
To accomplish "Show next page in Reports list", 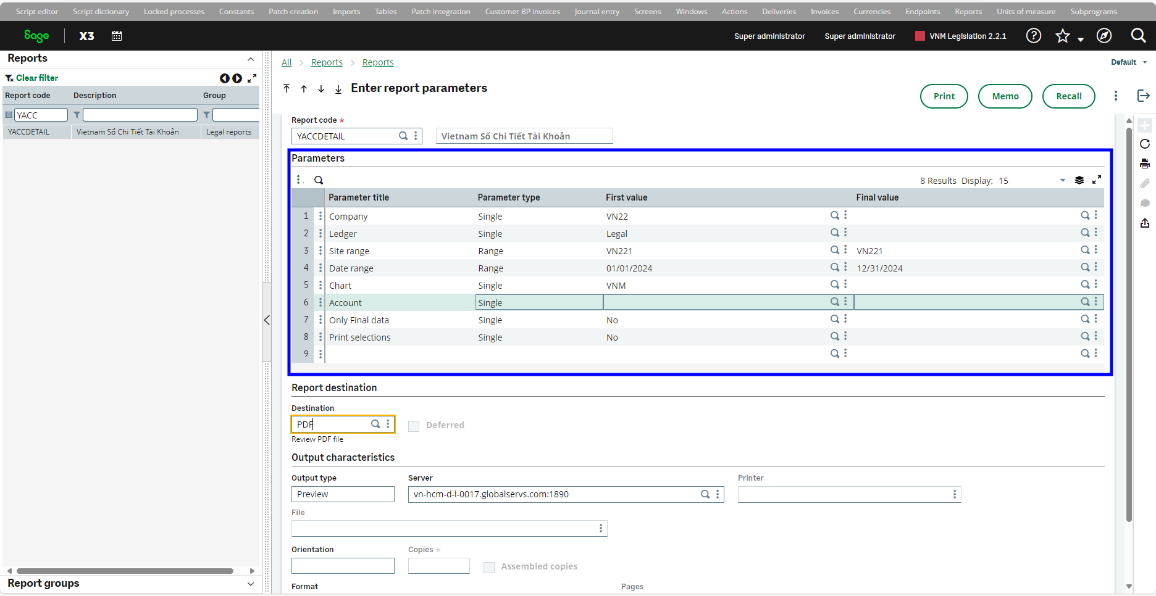I will coord(237,78).
